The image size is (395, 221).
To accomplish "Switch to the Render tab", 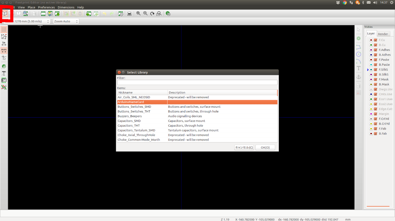I will [383, 34].
